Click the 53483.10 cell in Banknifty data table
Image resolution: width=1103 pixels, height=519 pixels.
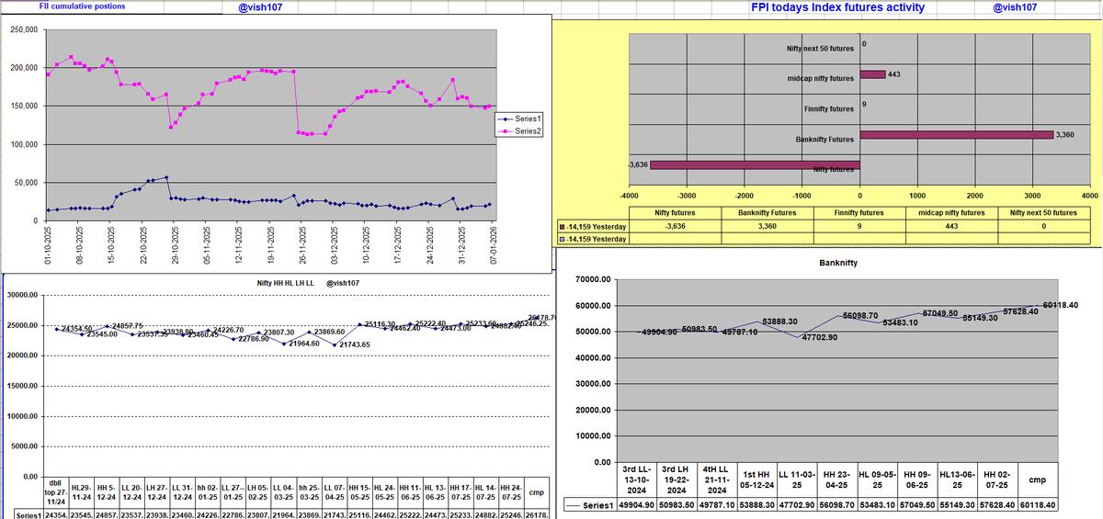pos(880,505)
